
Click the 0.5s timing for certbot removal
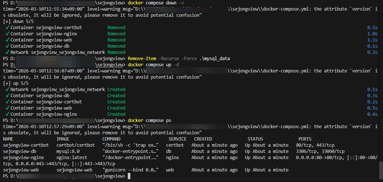[x=372, y=28]
